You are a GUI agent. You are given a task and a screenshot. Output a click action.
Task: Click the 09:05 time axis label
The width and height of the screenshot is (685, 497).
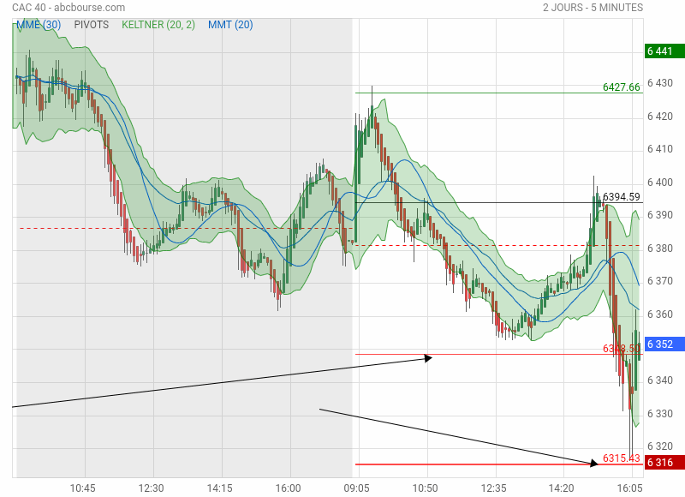click(x=356, y=488)
